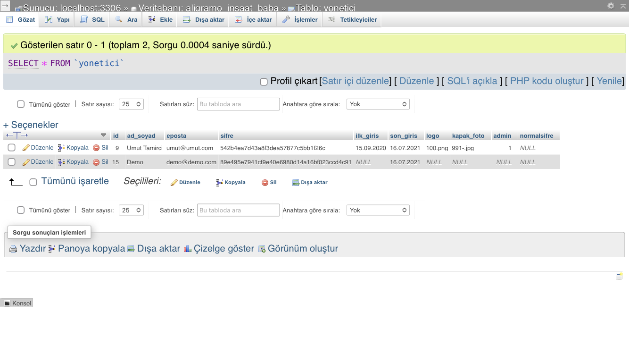
Task: Click the settings gear icon at top right
Action: pos(611,6)
